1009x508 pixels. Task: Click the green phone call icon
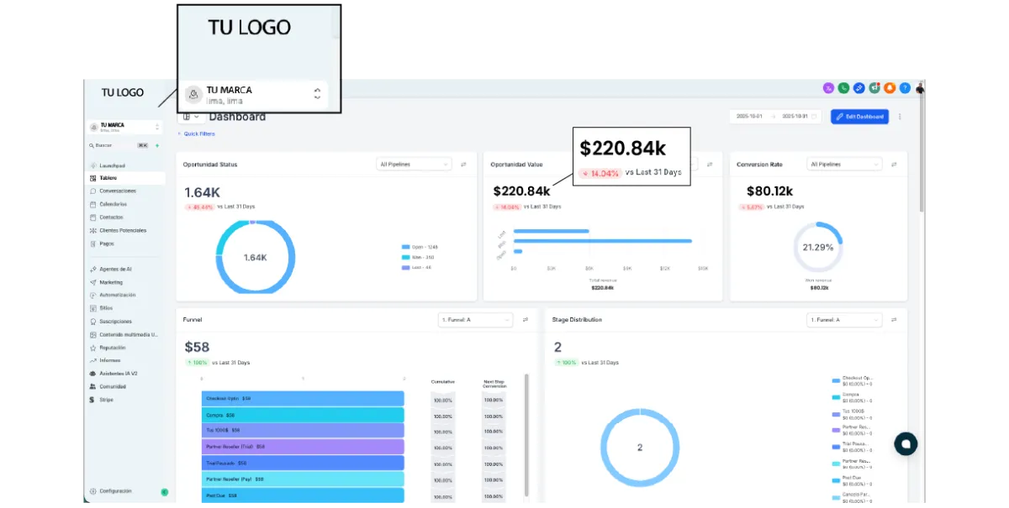click(843, 87)
